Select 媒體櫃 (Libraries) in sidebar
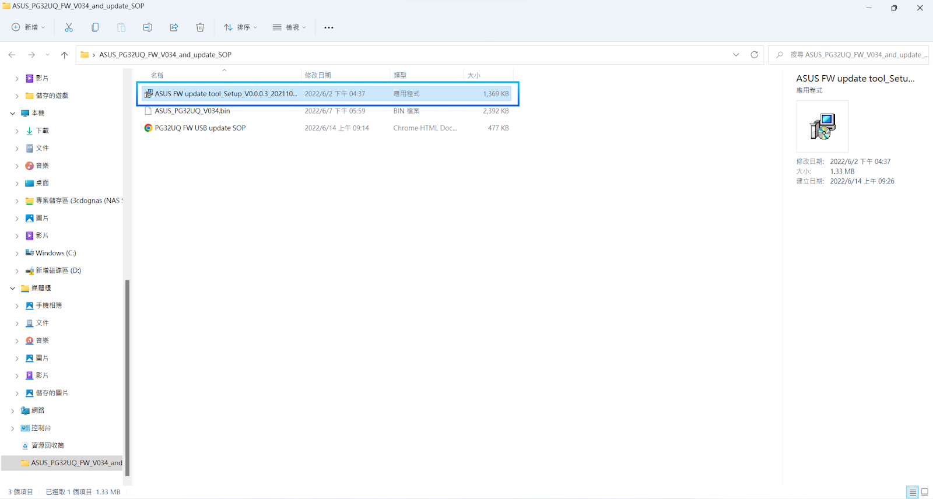This screenshot has width=933, height=499. 41,288
